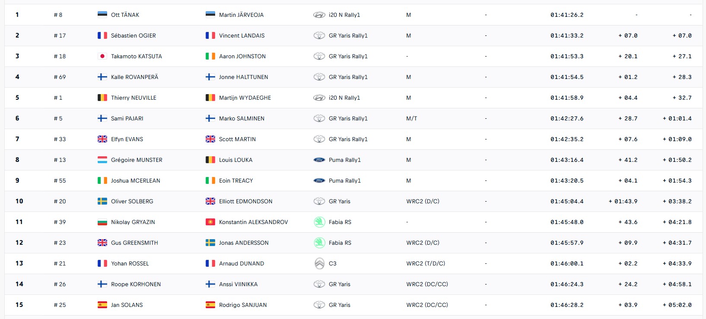This screenshot has width=706, height=319.
Task: Click Thierry NEUVILLE's time 01:41:58.9
Action: click(567, 98)
